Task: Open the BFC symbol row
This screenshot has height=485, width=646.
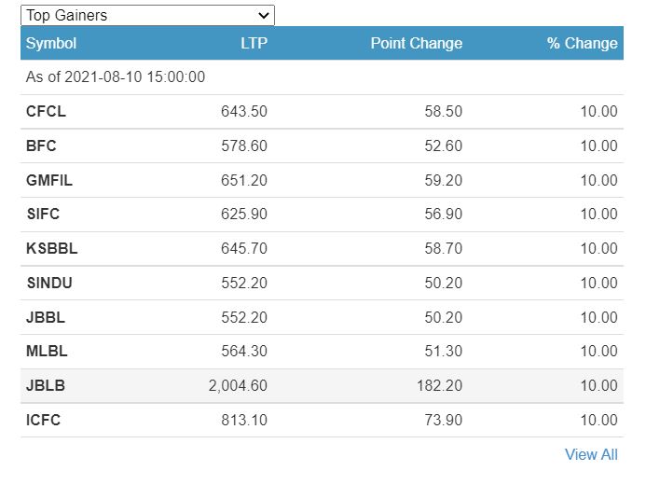Action: click(x=41, y=145)
